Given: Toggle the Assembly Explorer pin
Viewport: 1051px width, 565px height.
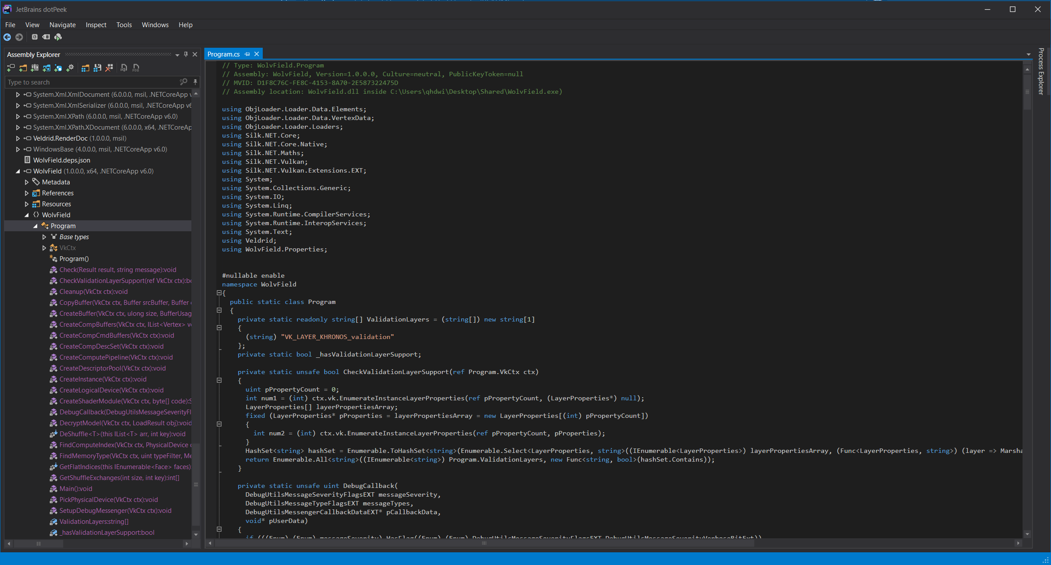Looking at the screenshot, I should (x=186, y=54).
